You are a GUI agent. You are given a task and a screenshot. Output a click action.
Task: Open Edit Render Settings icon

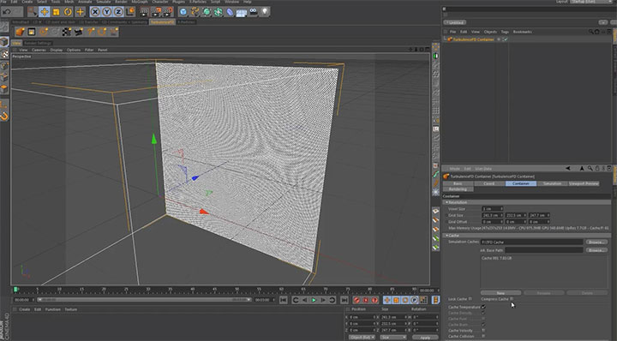click(x=168, y=12)
